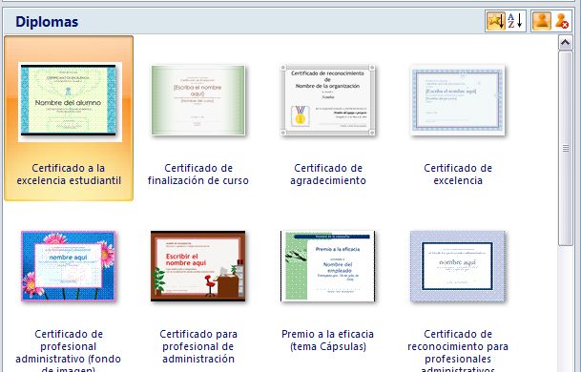Select Certificado para profesional de administración thumbnail
The image size is (581, 372).
tap(197, 266)
